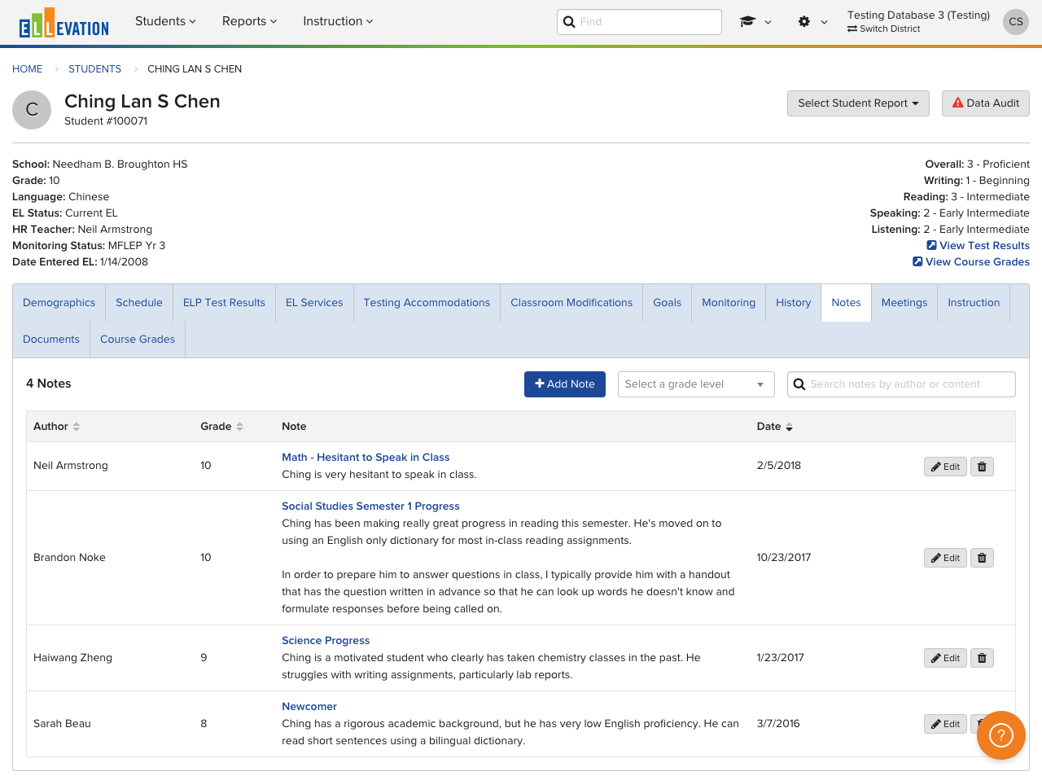The width and height of the screenshot is (1042, 776).
Task: Edit the Math Hesitant to Speak note
Action: tap(945, 467)
